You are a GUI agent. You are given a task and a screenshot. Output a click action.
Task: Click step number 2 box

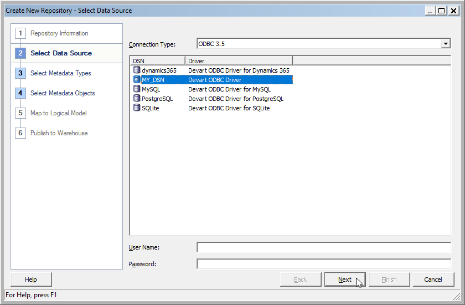click(20, 53)
